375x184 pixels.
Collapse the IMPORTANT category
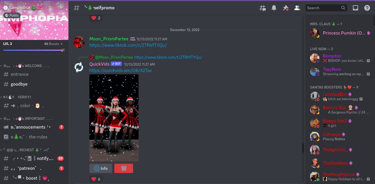point(27,119)
